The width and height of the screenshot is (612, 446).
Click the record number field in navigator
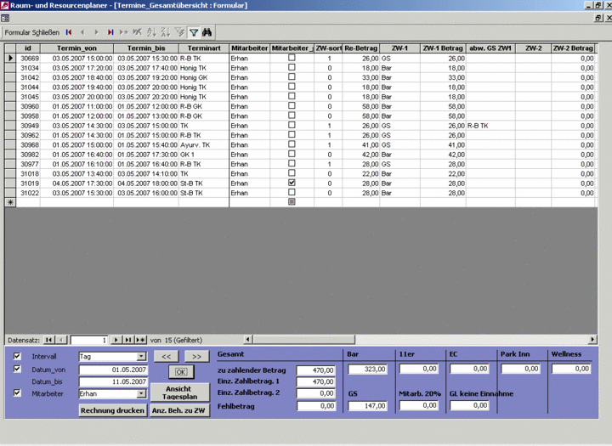point(89,341)
